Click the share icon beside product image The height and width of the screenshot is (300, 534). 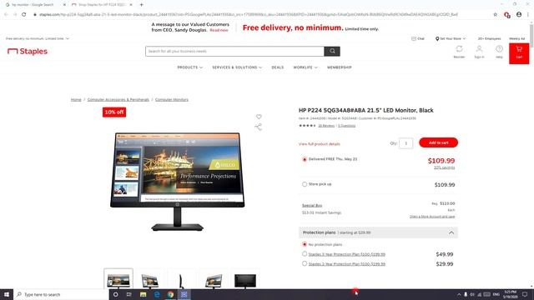click(x=258, y=127)
